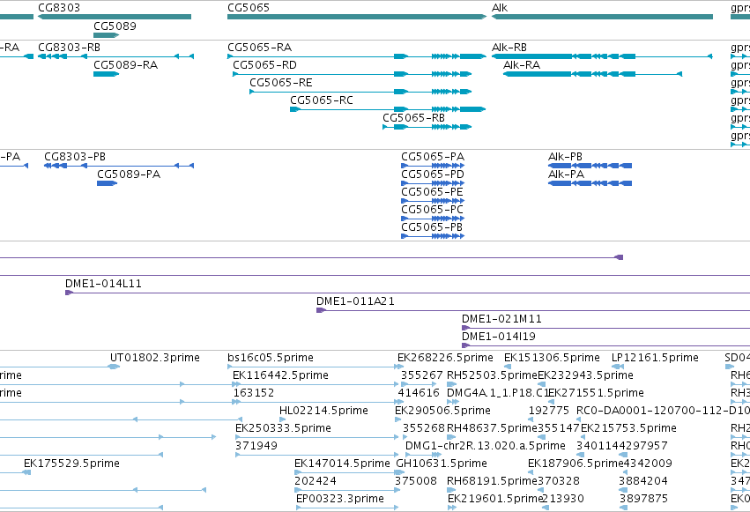This screenshot has width=750, height=512.
Task: Click the EK290506.5prime EST label
Action: 442,411
